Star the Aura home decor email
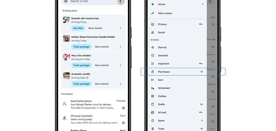276x131 pixels. (124, 108)
